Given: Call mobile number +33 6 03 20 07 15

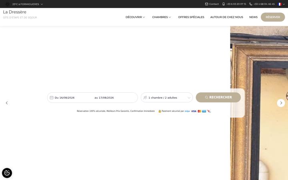Looking at the screenshot, I should [236, 4].
